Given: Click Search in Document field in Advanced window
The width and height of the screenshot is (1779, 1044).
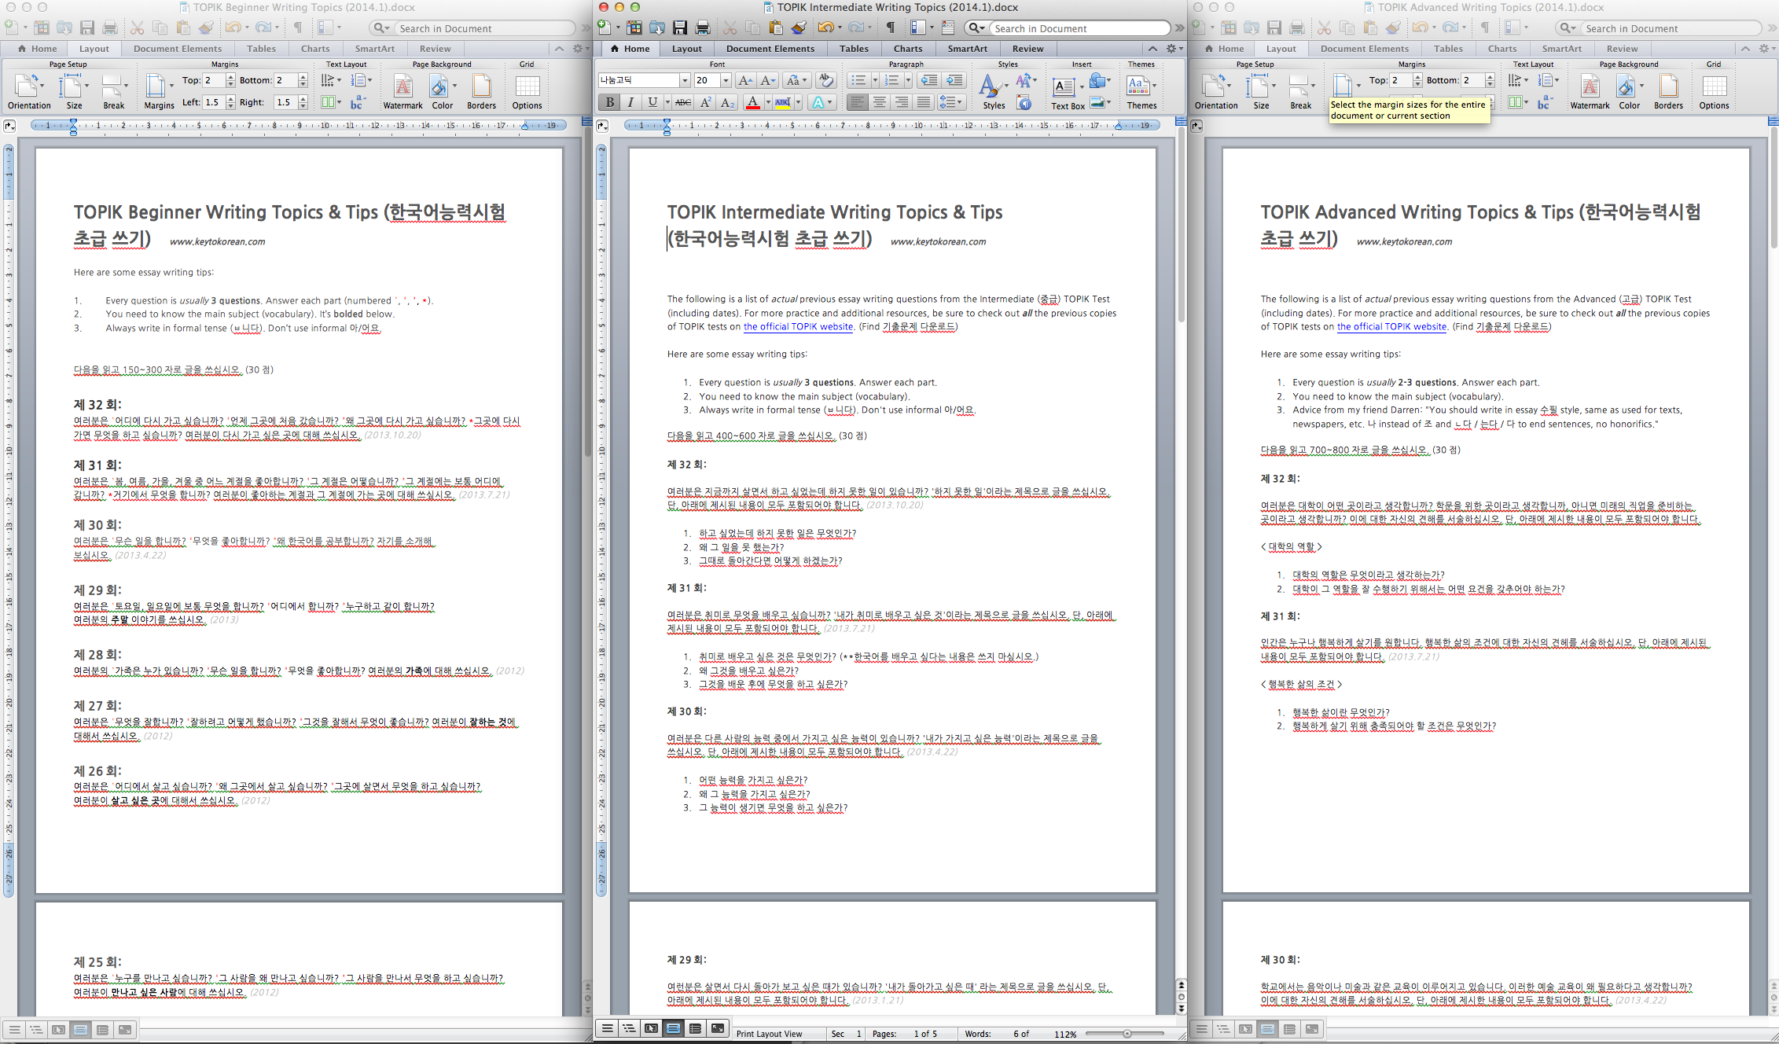Looking at the screenshot, I should pos(1659,28).
